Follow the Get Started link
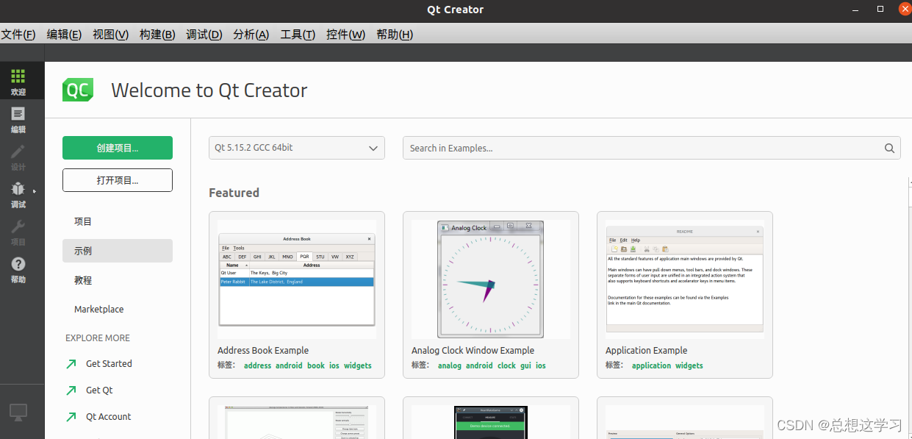 point(109,363)
